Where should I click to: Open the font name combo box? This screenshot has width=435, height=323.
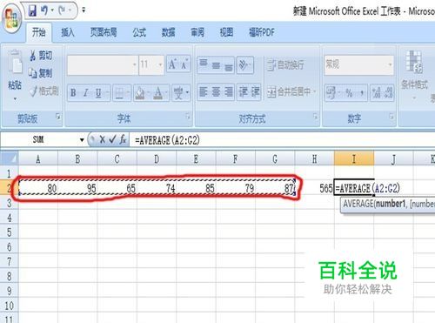coord(103,64)
